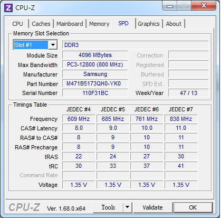Click tRC value 41
Image resolution: width=221 pixels, height=218 pixels.
point(181,166)
